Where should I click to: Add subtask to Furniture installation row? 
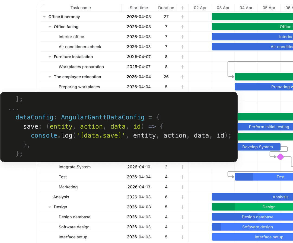pyautogui.click(x=182, y=57)
